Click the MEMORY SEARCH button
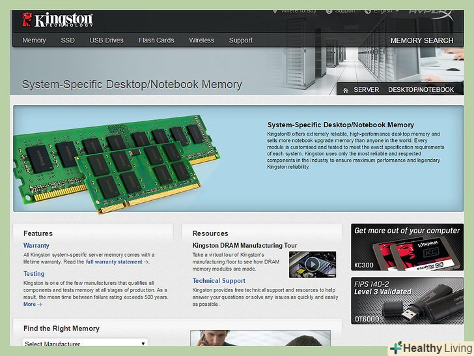Viewport: 474px width, 356px height. point(422,40)
